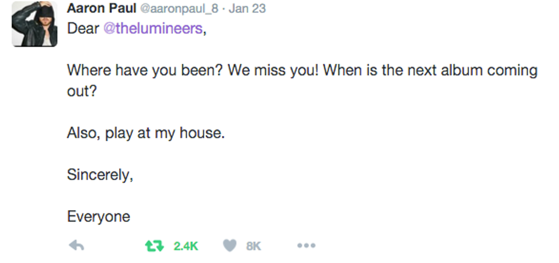Image resolution: width=559 pixels, height=263 pixels.
Task: Click the "Sincerely," closing line
Action: click(x=100, y=175)
